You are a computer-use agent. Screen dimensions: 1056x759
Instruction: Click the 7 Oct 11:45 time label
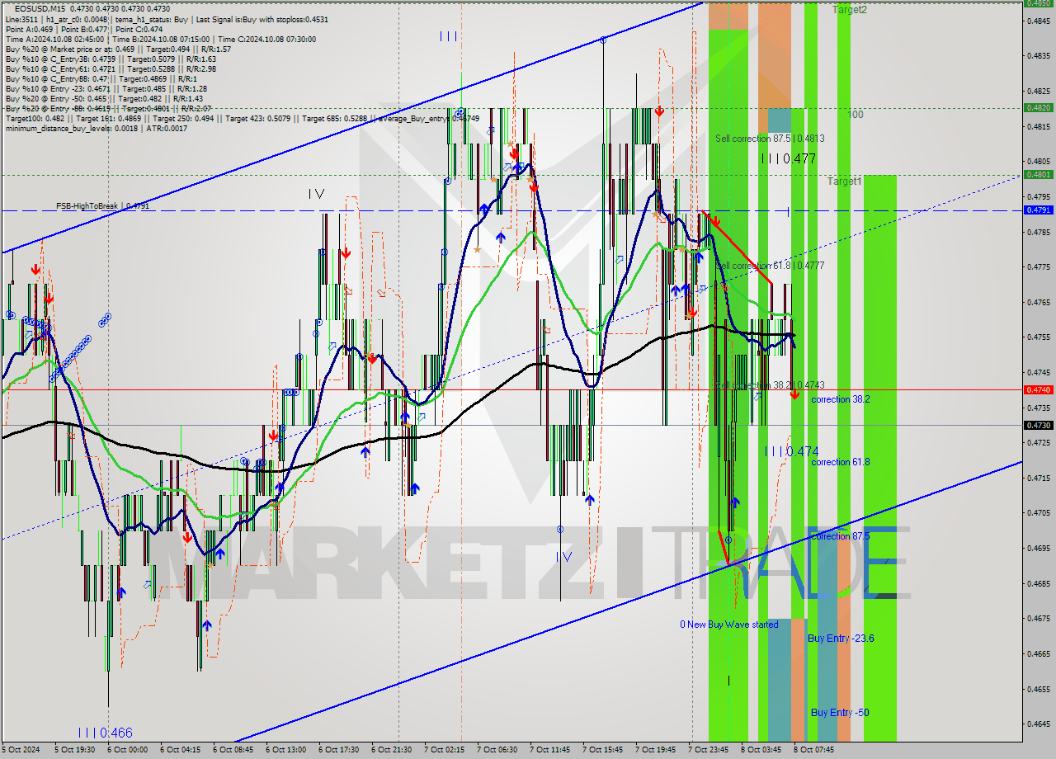click(549, 750)
